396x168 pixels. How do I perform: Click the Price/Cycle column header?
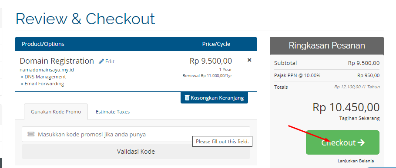[x=216, y=44]
